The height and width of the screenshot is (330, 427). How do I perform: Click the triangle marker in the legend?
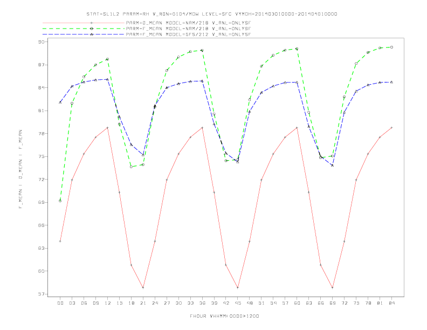pos(92,35)
